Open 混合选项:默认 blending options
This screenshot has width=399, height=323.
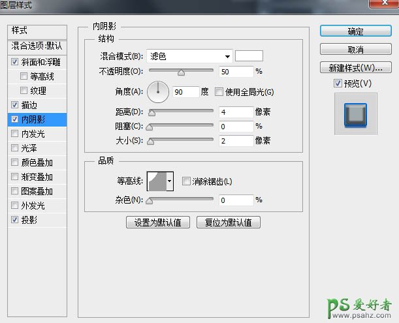[37, 46]
